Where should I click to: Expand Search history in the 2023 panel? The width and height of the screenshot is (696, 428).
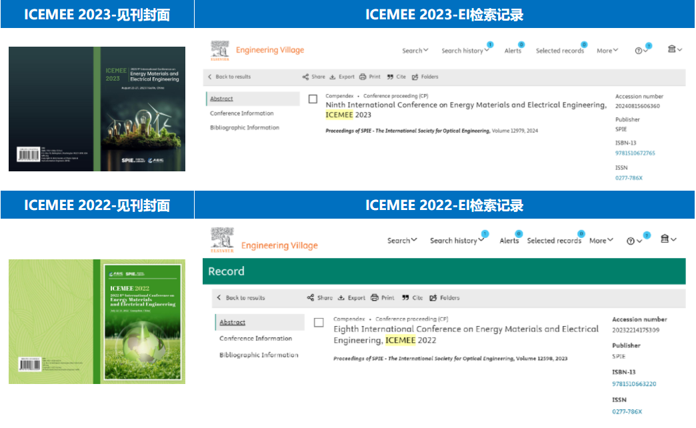pos(465,51)
